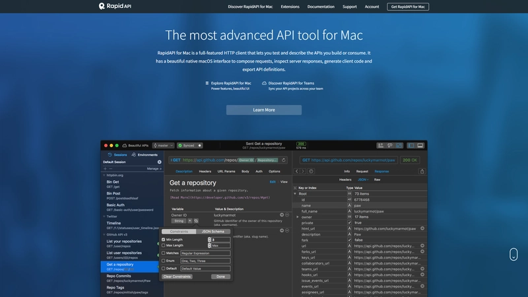Click the Enum One, Two, Three field
This screenshot has width=528, height=297.
pyautogui.click(x=205, y=261)
